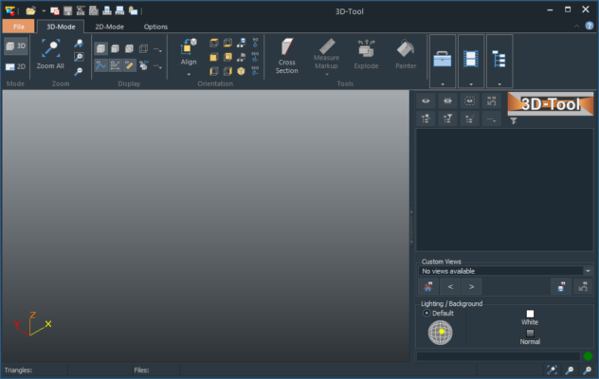
Task: Expand the more tree options dropdown
Action: click(x=491, y=119)
